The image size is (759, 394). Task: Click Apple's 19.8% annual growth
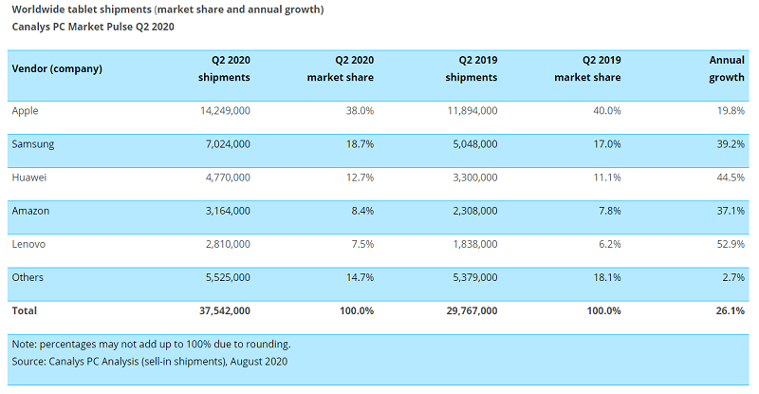pyautogui.click(x=731, y=110)
